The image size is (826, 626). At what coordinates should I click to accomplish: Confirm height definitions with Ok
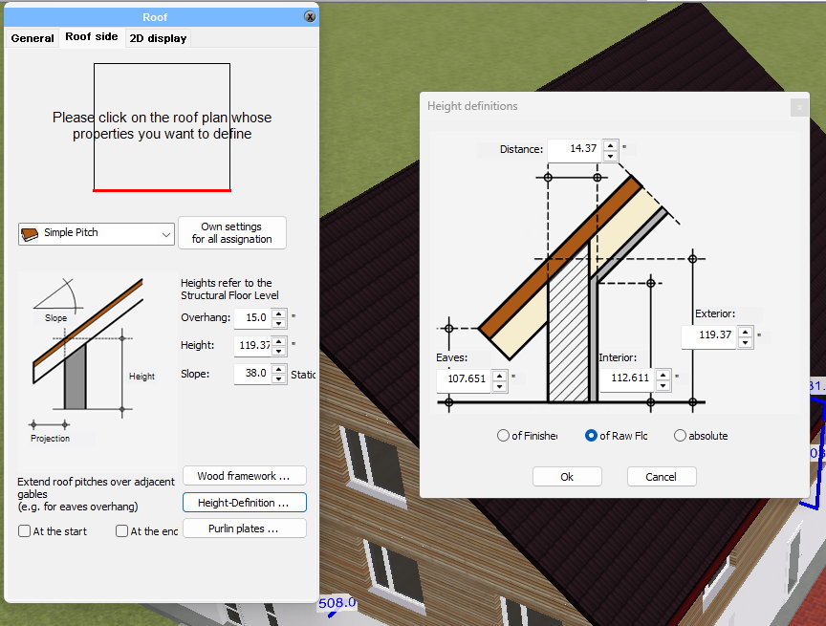pyautogui.click(x=567, y=476)
